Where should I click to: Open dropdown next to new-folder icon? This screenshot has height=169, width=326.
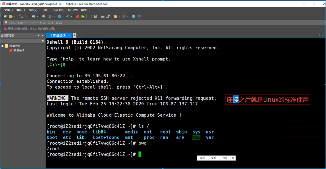click(119, 16)
